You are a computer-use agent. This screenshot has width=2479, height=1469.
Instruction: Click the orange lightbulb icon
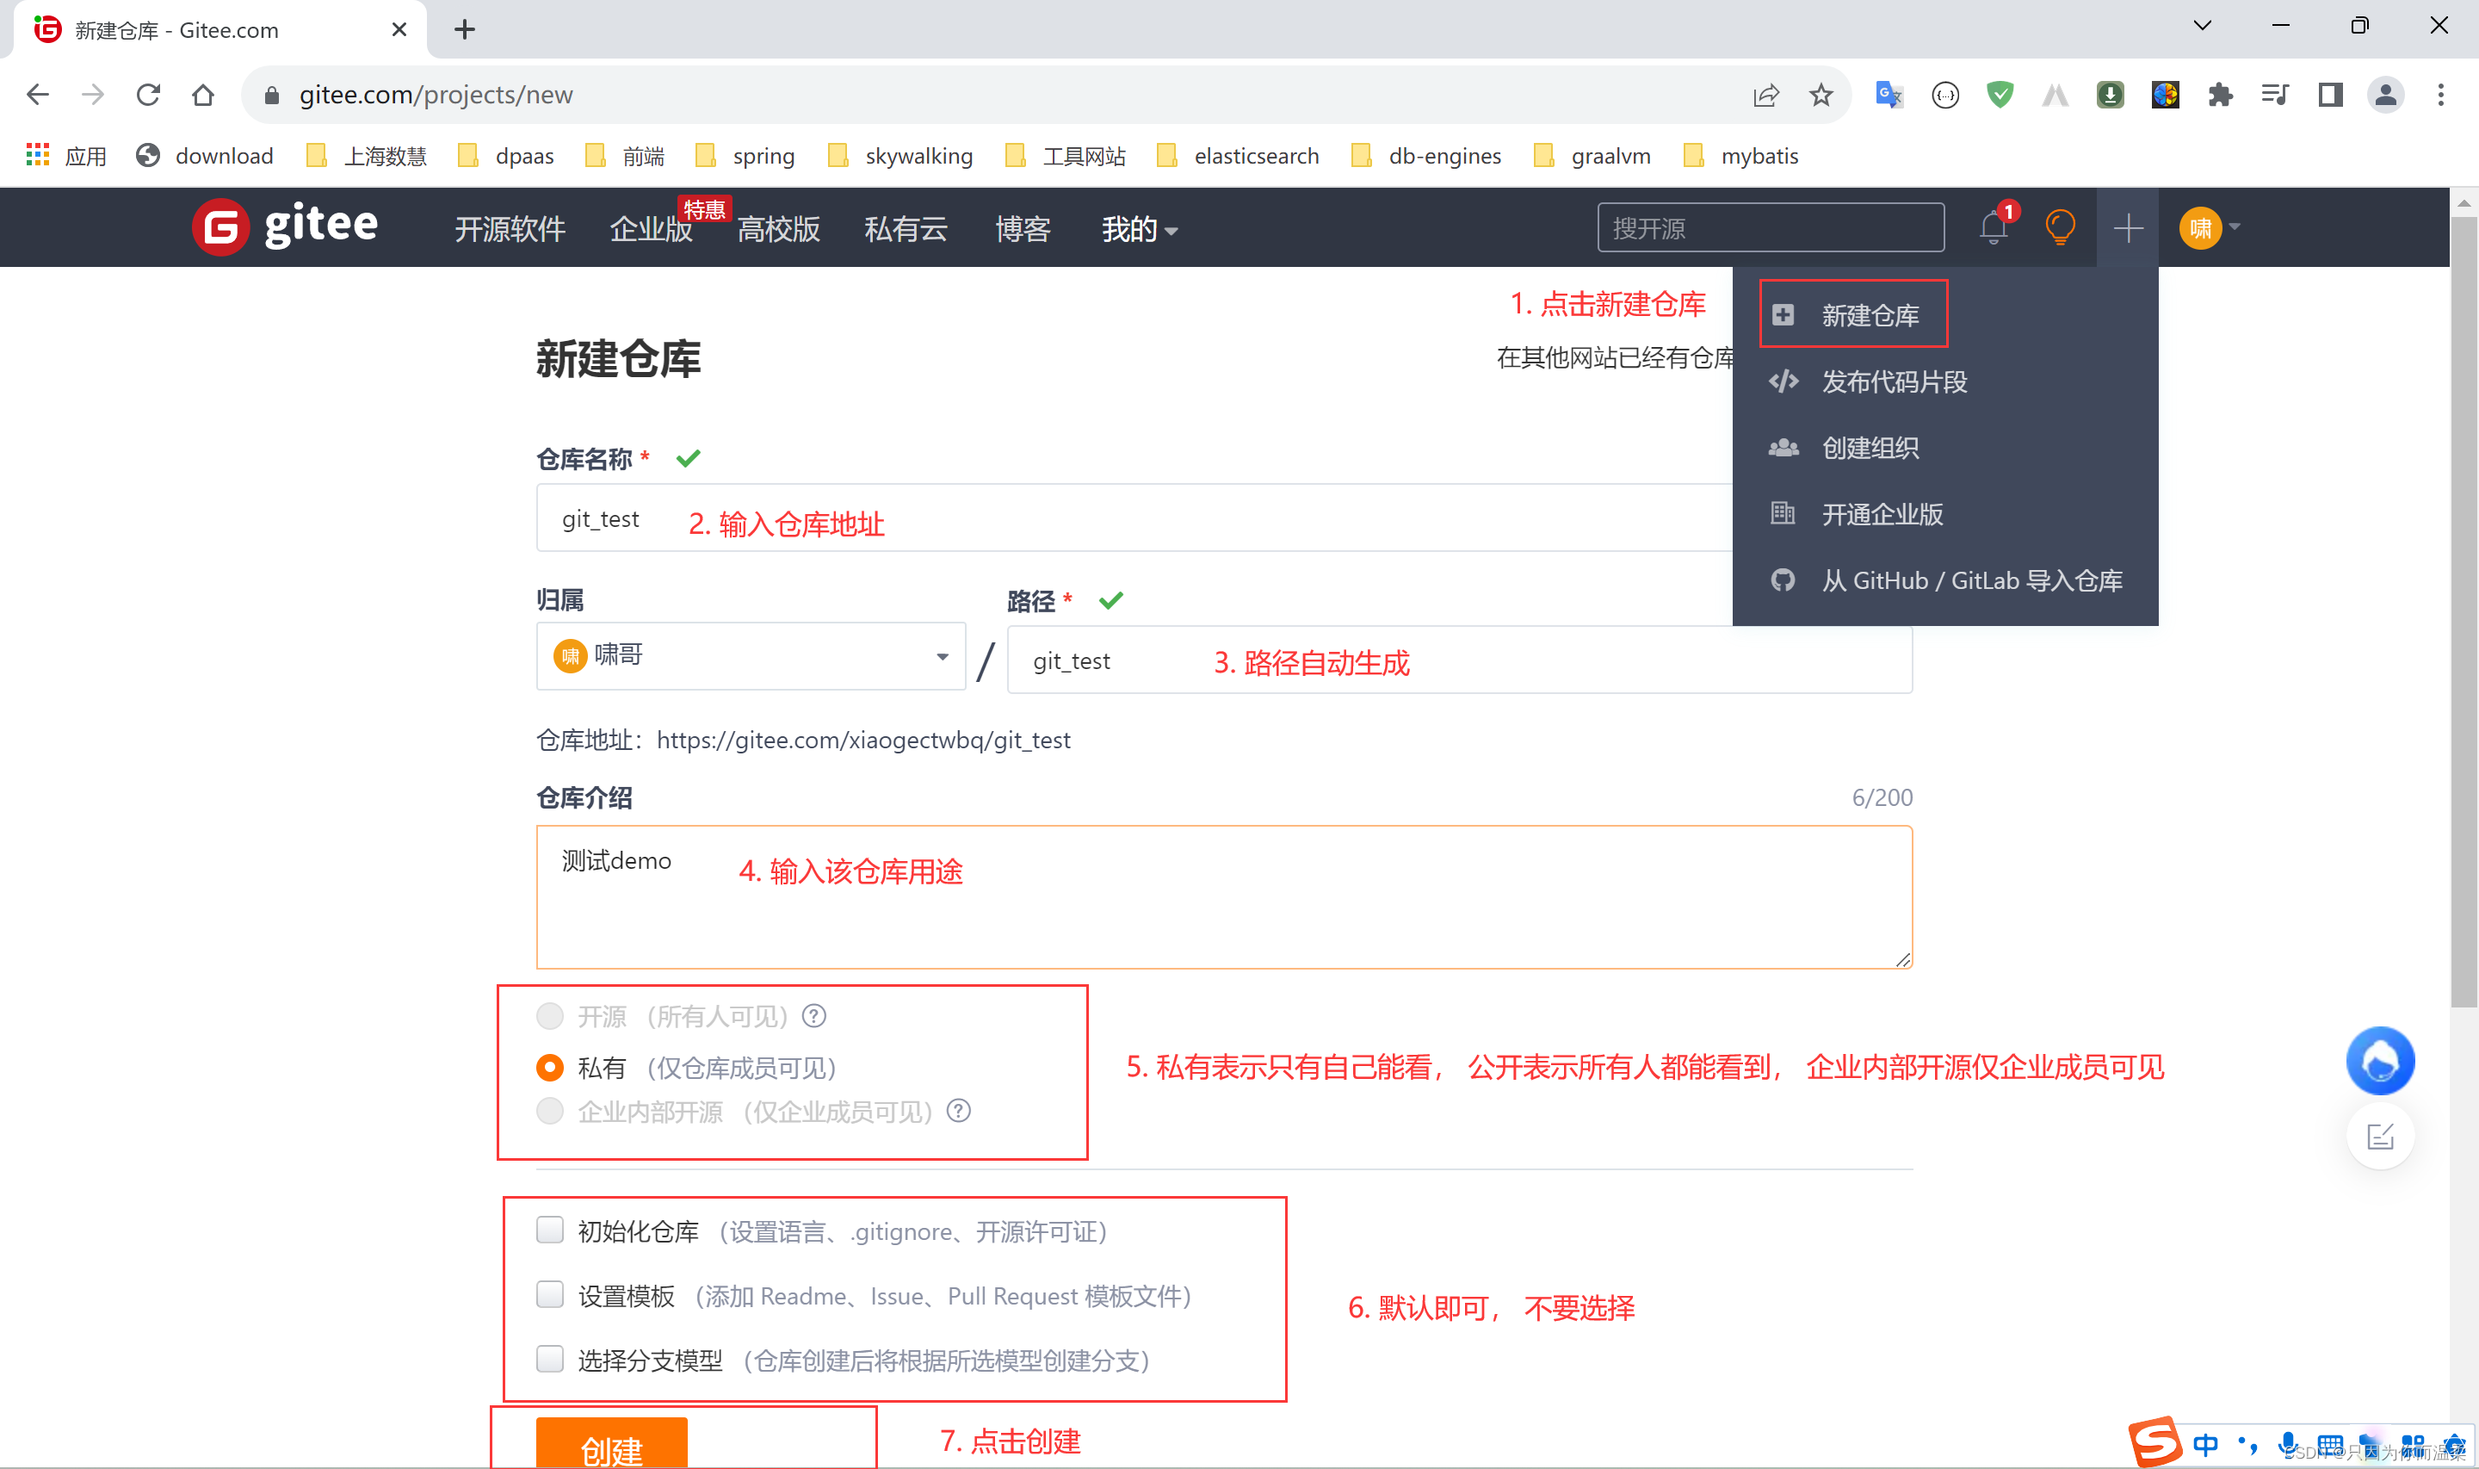click(2060, 227)
